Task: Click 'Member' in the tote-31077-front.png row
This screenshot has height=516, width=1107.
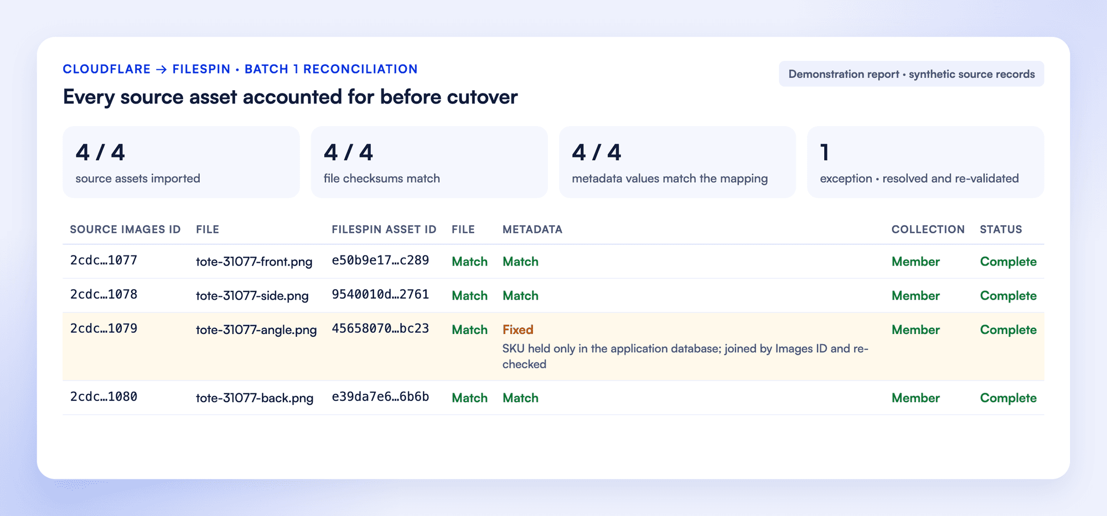Action: coord(915,262)
